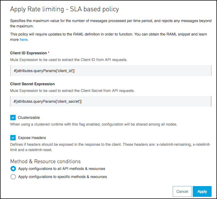This screenshot has width=217, height=199.
Task: Click the Client ID Expression required asterisk
Action: [x=49, y=53]
